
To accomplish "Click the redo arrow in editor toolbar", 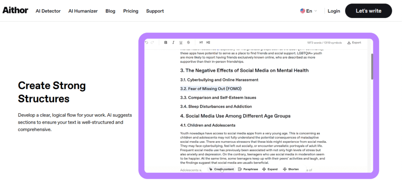I will point(152,42).
